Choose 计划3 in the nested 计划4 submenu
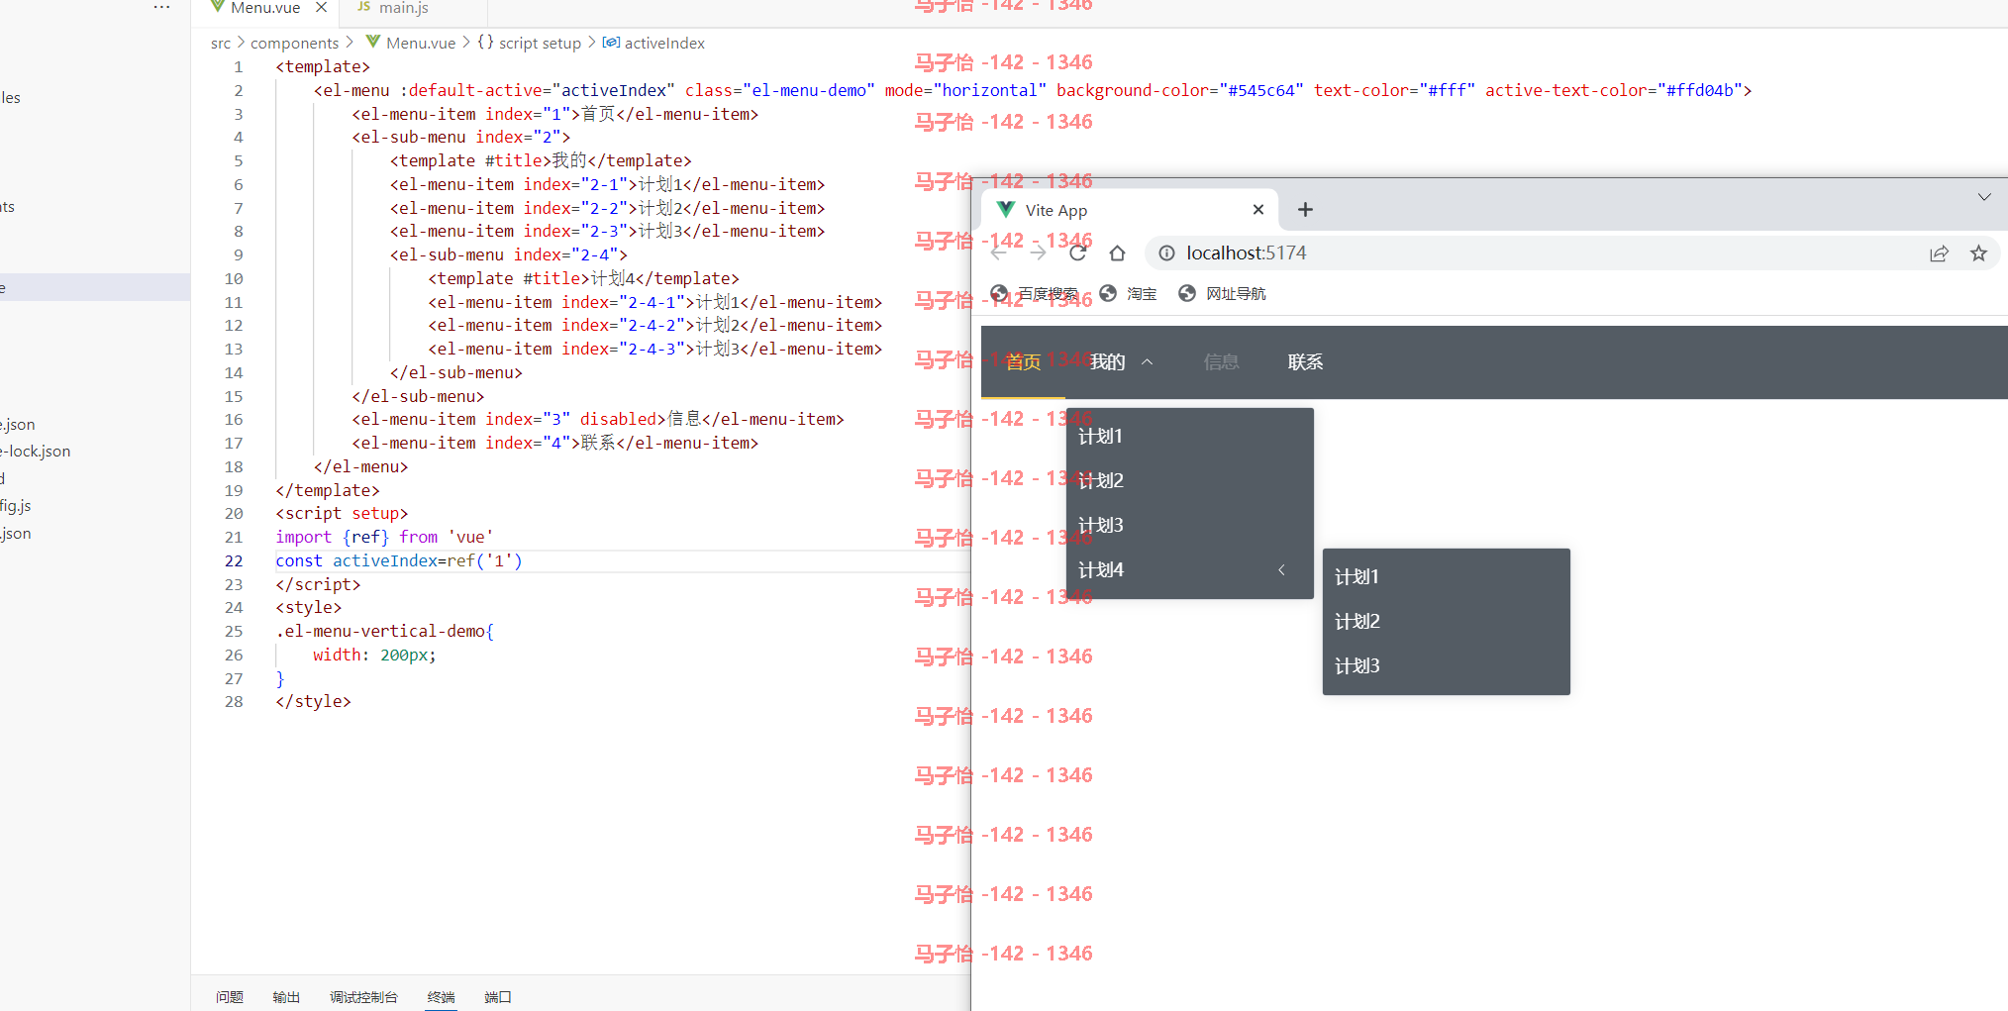 [1447, 666]
